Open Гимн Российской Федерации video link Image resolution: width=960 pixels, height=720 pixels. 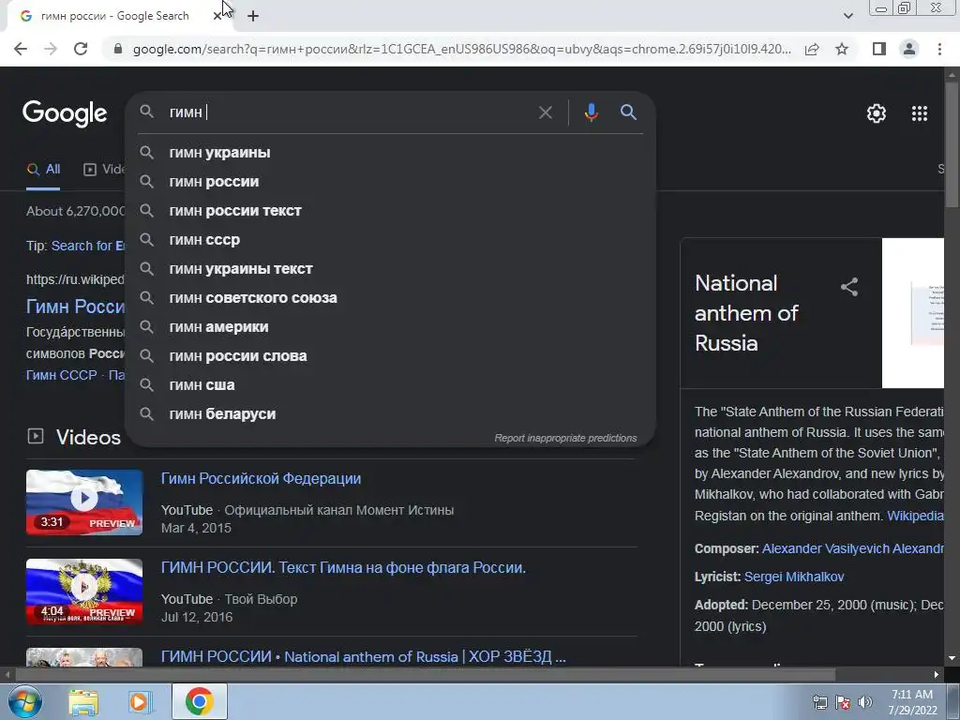(261, 479)
